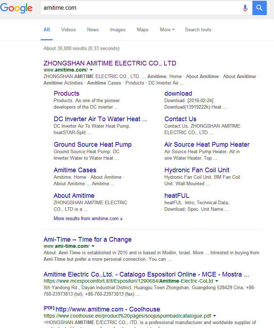
Task: Click More results from amitime.com
Action: tap(88, 219)
